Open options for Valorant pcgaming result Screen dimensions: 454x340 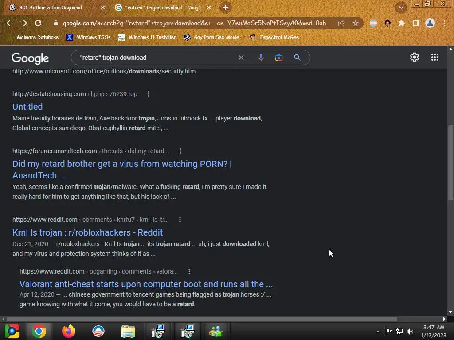189,271
